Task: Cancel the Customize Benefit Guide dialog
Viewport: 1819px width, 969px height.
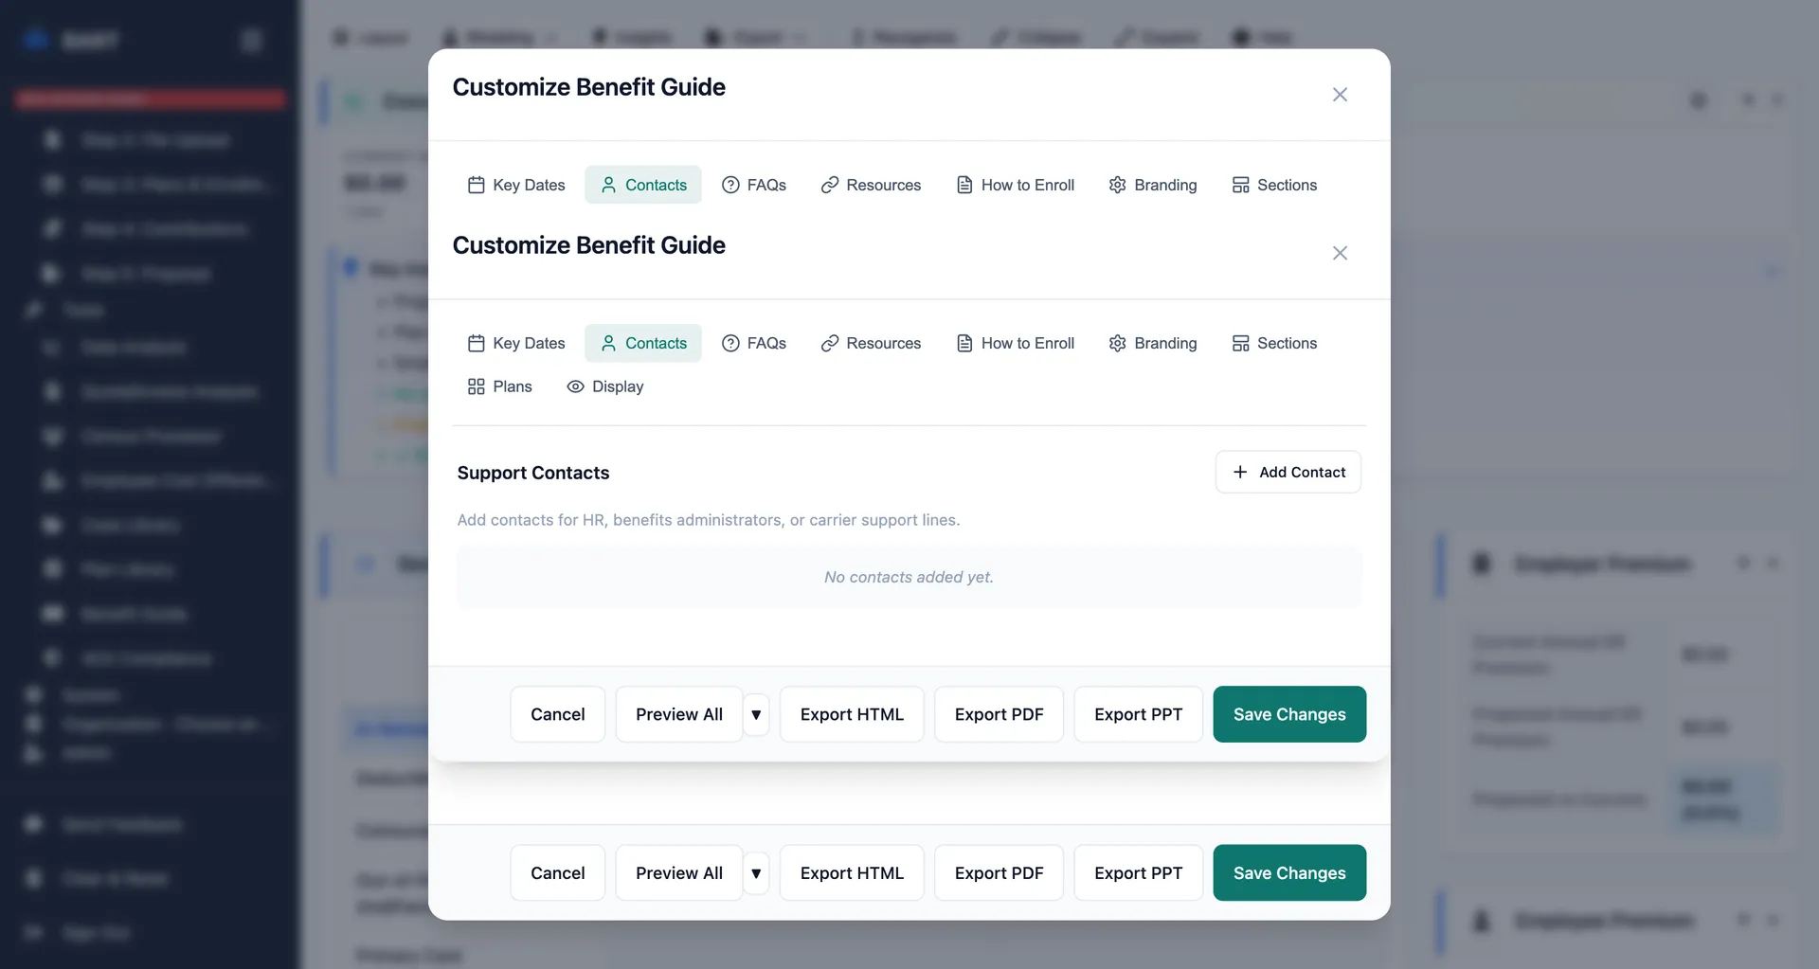Action: click(557, 872)
